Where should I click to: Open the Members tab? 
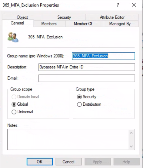(x=49, y=24)
